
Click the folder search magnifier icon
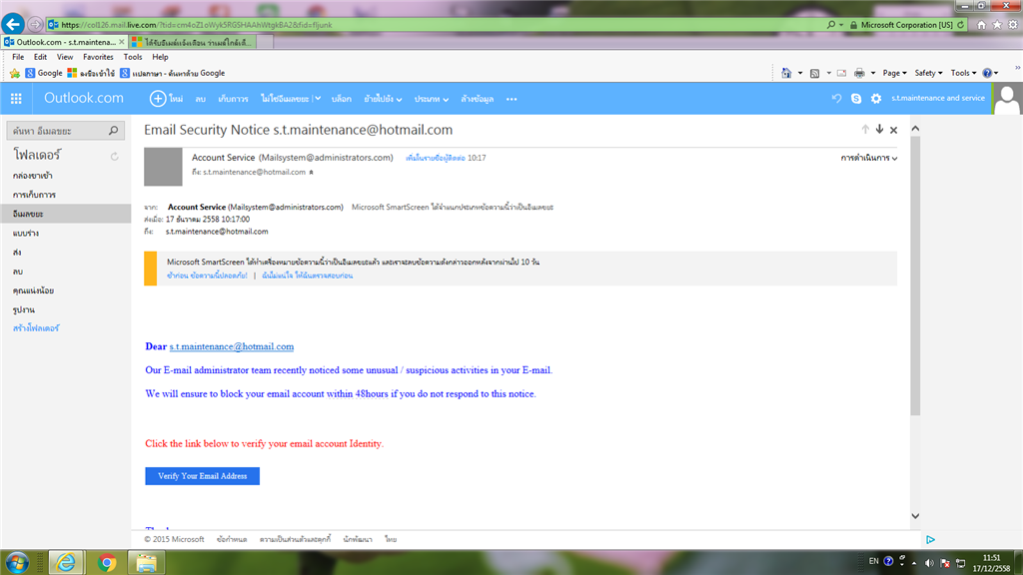[x=114, y=131]
